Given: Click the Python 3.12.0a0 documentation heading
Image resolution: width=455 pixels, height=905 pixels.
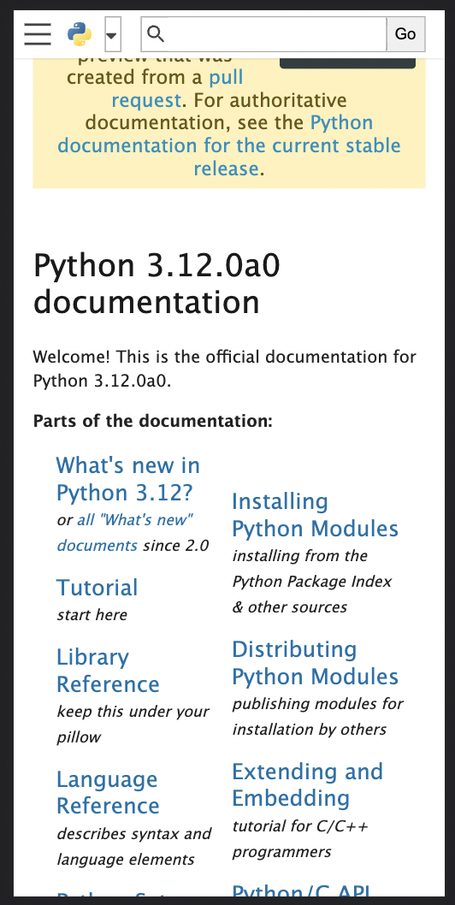Looking at the screenshot, I should click(157, 284).
